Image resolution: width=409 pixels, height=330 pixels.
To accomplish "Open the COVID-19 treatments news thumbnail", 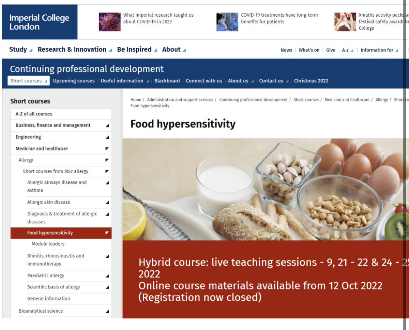I will click(227, 22).
